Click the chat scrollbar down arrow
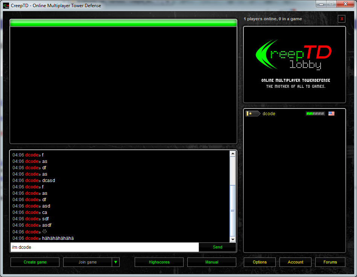357x277 pixels. [232, 239]
